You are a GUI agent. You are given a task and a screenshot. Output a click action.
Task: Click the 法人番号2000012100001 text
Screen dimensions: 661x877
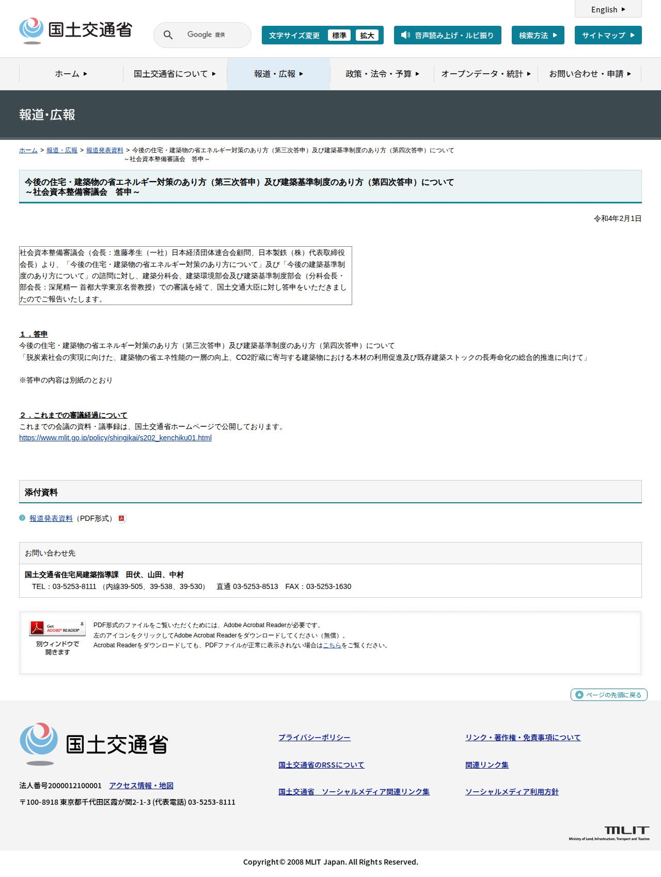[x=60, y=786]
